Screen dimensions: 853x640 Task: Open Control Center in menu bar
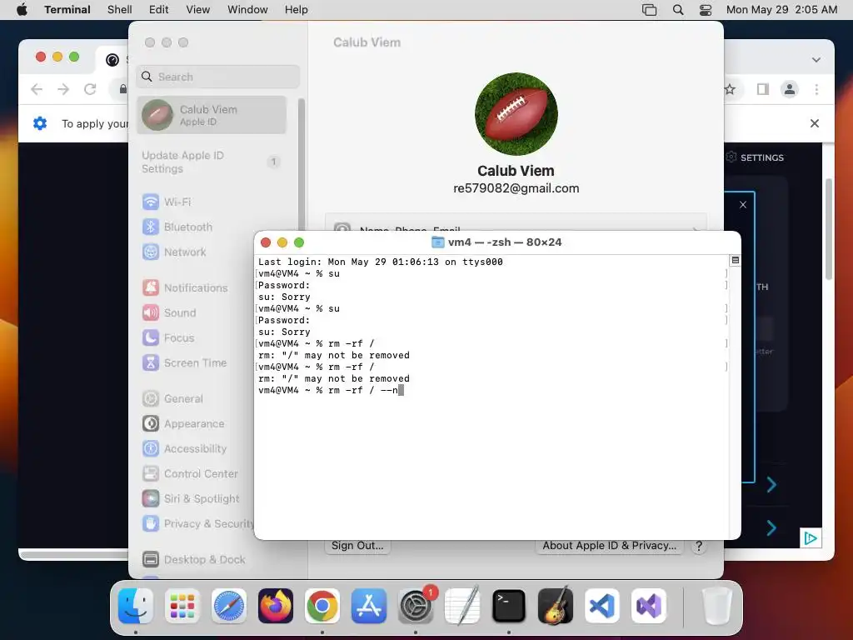coord(706,10)
